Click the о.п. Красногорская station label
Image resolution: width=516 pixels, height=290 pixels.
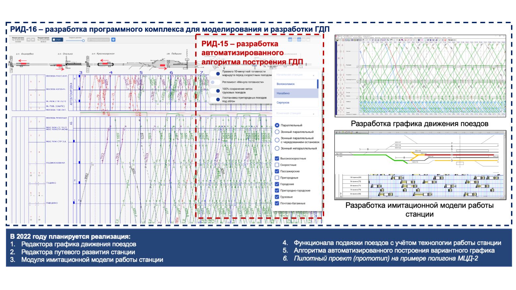tap(103, 54)
